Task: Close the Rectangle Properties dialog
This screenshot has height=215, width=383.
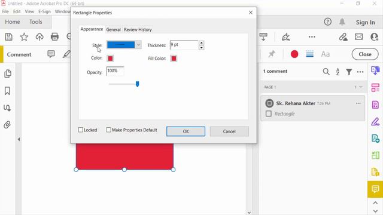Action: pos(251,13)
